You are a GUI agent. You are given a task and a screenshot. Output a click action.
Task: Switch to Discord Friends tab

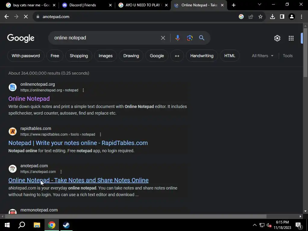[x=87, y=5]
